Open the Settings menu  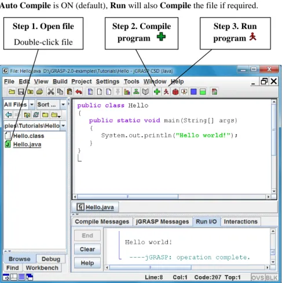[108, 81]
